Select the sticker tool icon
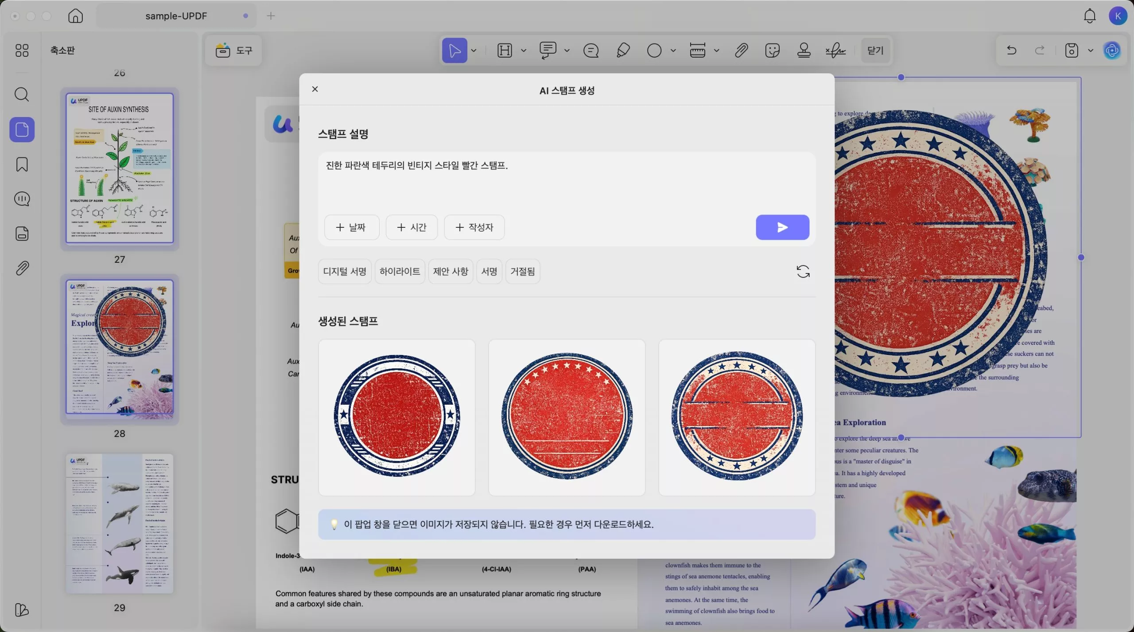The height and width of the screenshot is (632, 1134). pyautogui.click(x=772, y=51)
